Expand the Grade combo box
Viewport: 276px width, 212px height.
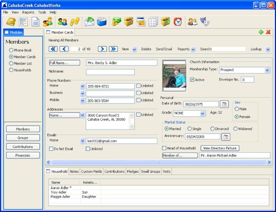203,114
